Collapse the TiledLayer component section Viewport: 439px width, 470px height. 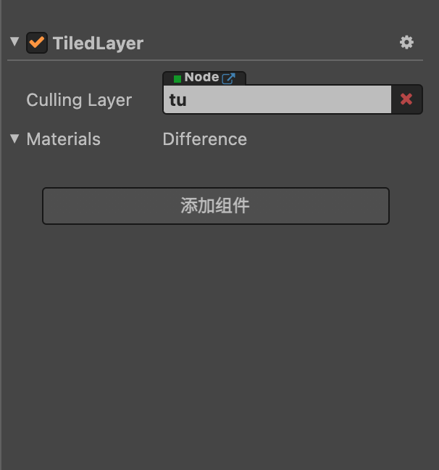click(x=14, y=41)
